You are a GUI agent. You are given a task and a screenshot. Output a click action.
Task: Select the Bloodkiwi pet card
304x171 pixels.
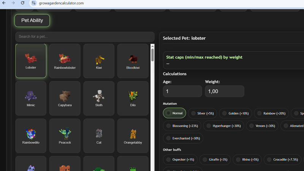click(x=133, y=61)
